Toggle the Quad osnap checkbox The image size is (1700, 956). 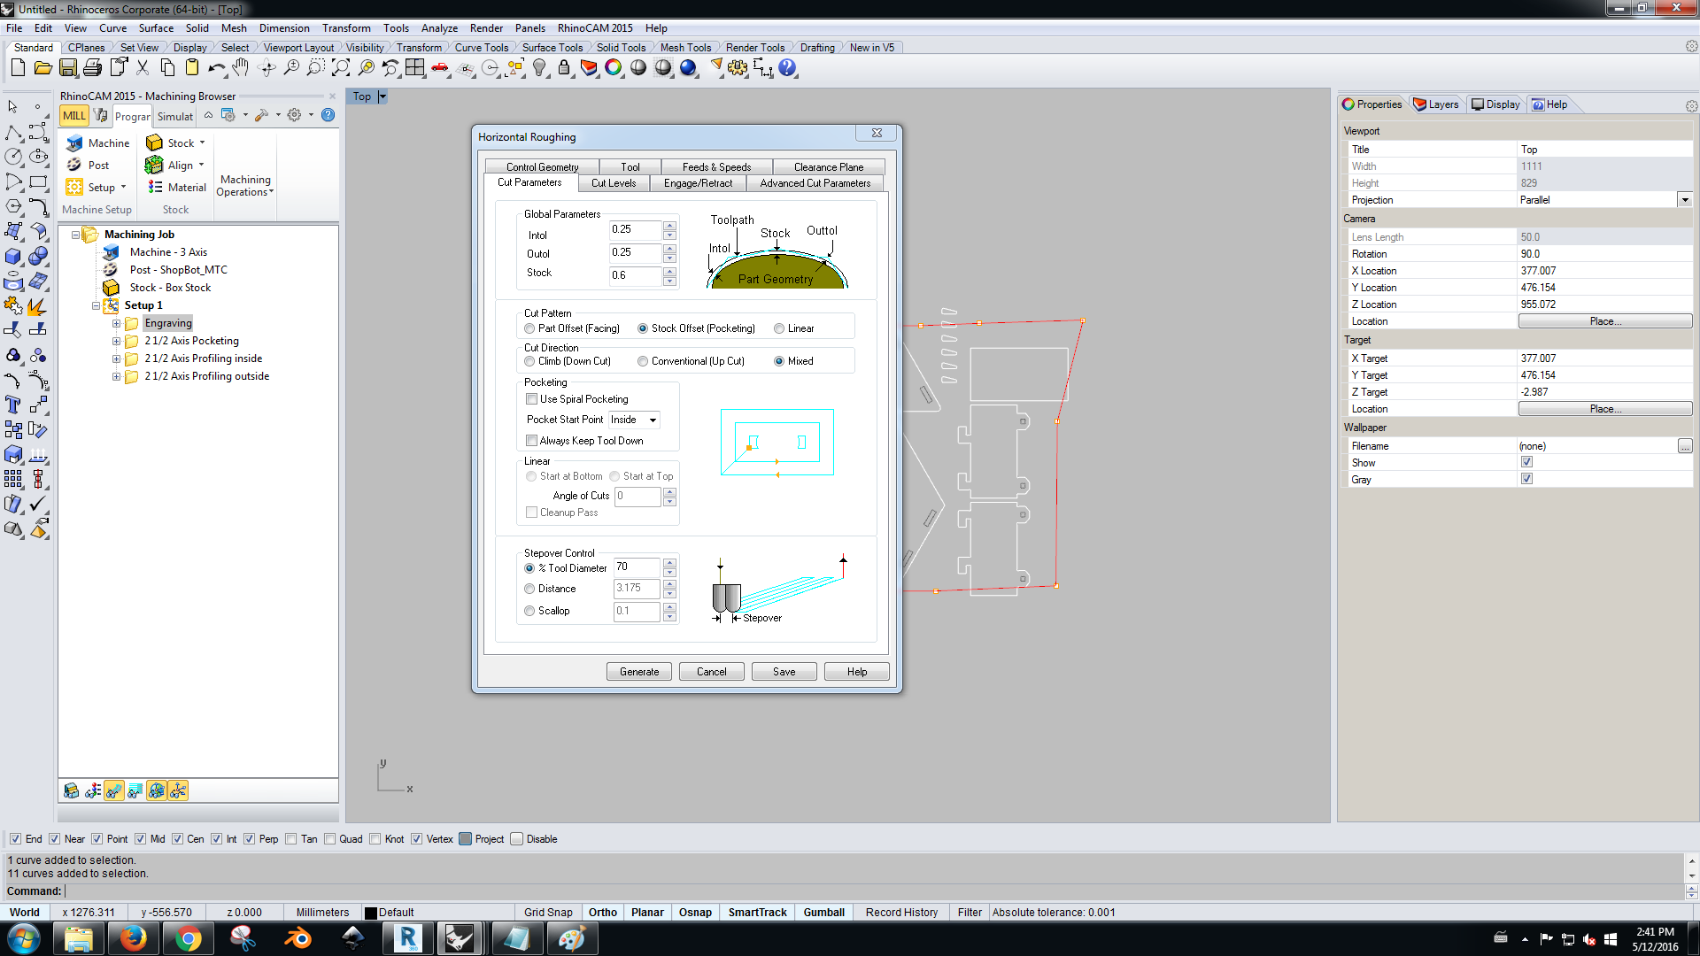[329, 839]
